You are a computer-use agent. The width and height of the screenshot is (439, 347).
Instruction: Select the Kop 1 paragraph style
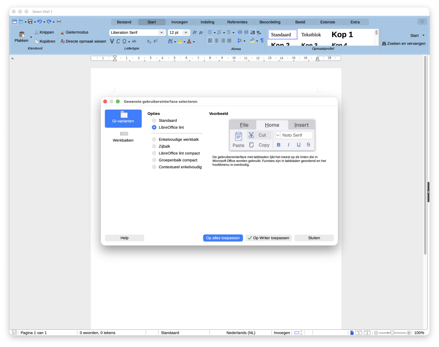point(342,35)
